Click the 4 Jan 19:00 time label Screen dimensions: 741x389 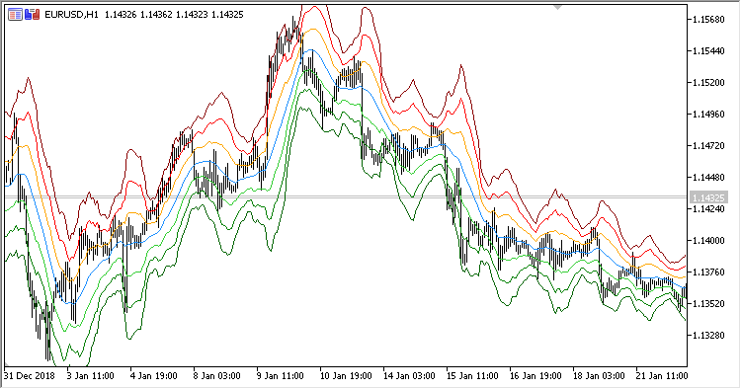[x=153, y=376]
